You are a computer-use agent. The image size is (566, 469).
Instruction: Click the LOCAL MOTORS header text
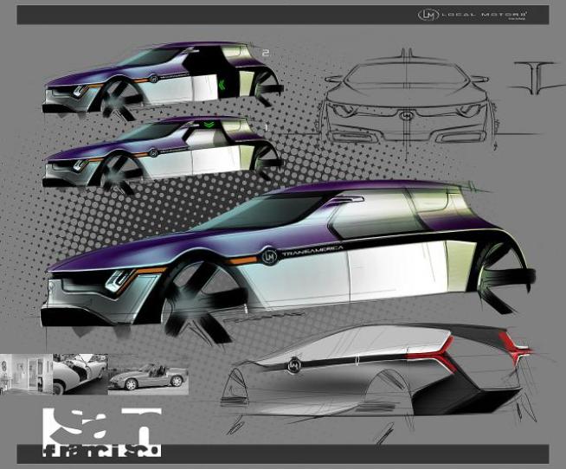click(485, 15)
